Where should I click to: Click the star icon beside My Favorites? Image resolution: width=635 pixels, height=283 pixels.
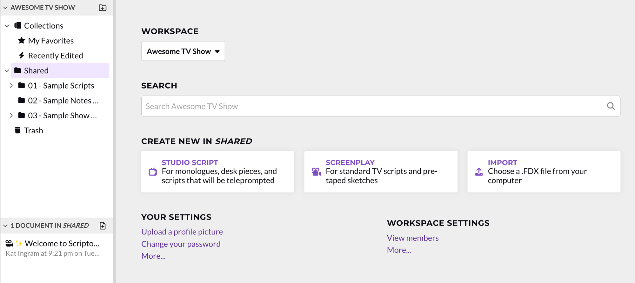tap(21, 40)
